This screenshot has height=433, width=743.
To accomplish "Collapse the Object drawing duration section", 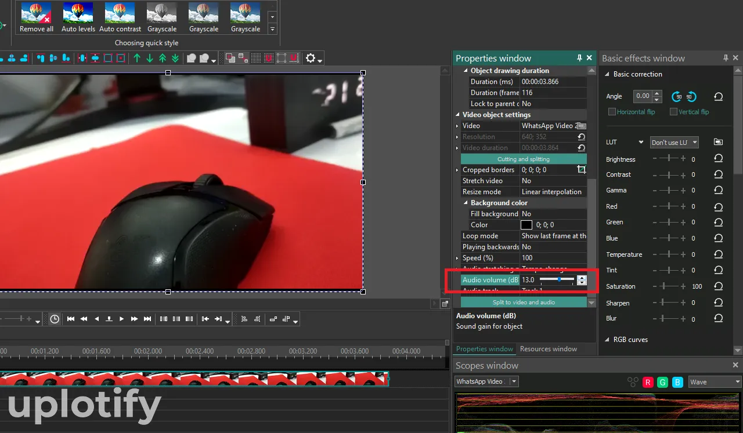I will [466, 71].
